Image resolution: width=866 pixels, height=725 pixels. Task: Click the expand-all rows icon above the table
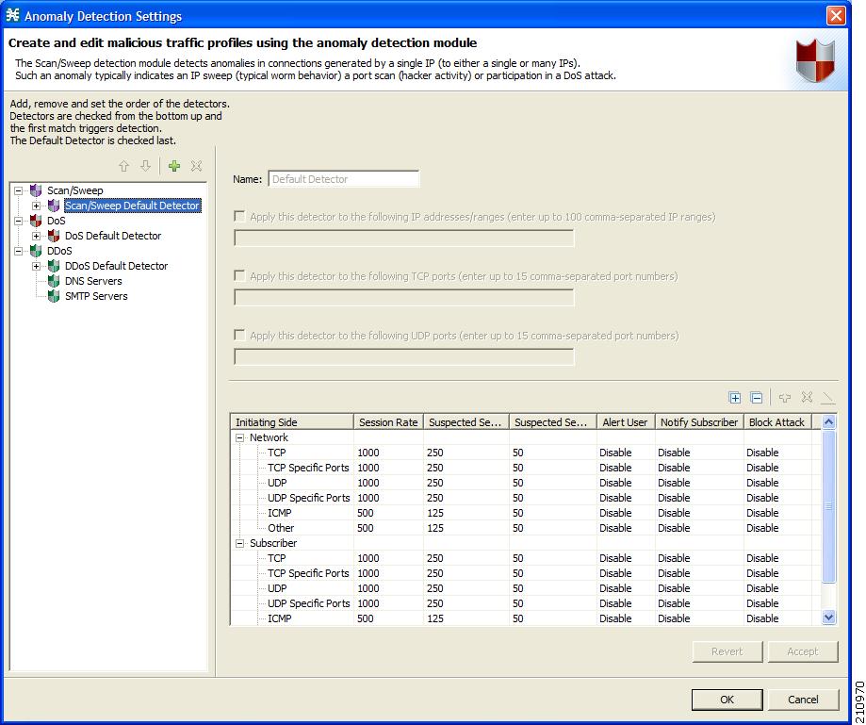coord(734,398)
